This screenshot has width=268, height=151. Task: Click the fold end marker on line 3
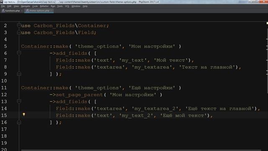tap(19, 32)
